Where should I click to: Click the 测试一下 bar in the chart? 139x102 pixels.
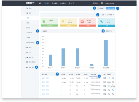pos(51,60)
